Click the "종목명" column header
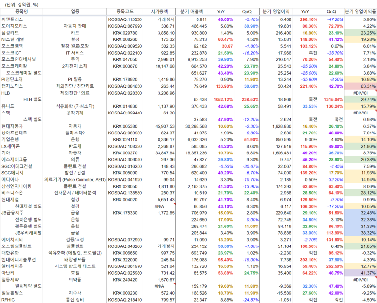Screen dimensions: 377x303 click(21, 12)
